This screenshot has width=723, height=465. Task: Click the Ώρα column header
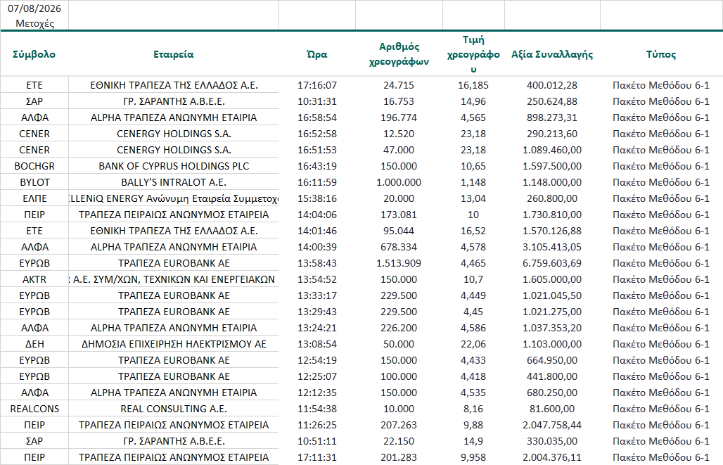click(317, 54)
